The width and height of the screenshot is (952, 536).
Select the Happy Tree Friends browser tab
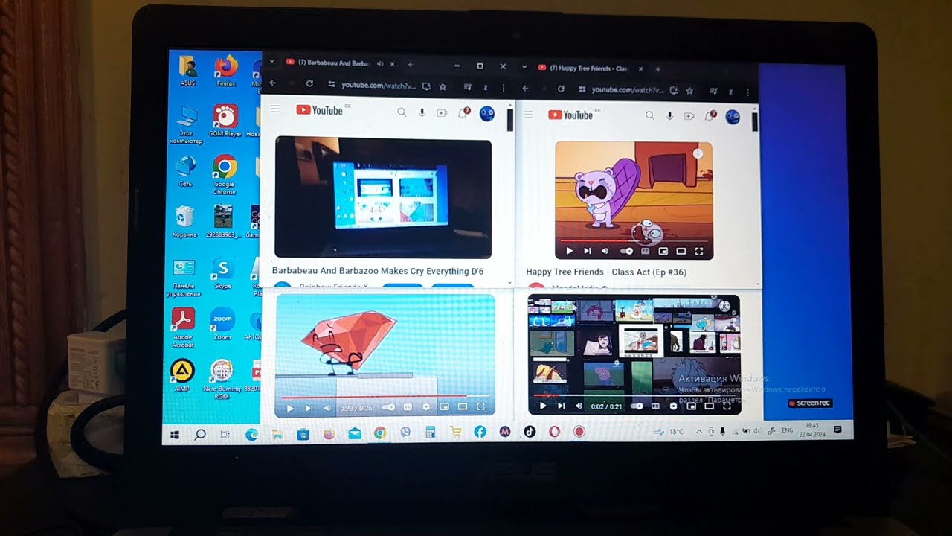pos(591,68)
